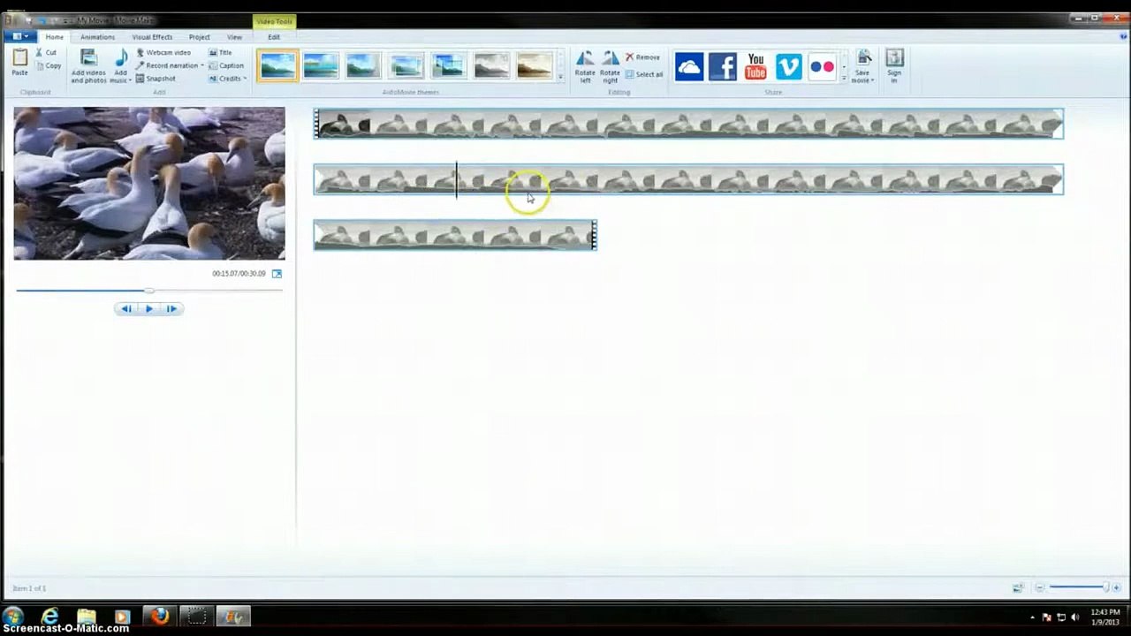Add a Caption to the clip
Viewport: 1131px width, 636px height.
click(x=226, y=65)
